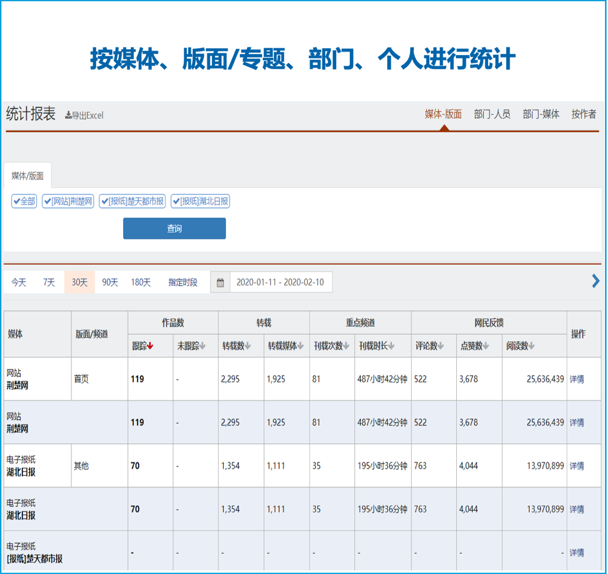Image resolution: width=608 pixels, height=574 pixels.
Task: Toggle the [网站]荆楚网 checkbox
Action: click(x=68, y=201)
